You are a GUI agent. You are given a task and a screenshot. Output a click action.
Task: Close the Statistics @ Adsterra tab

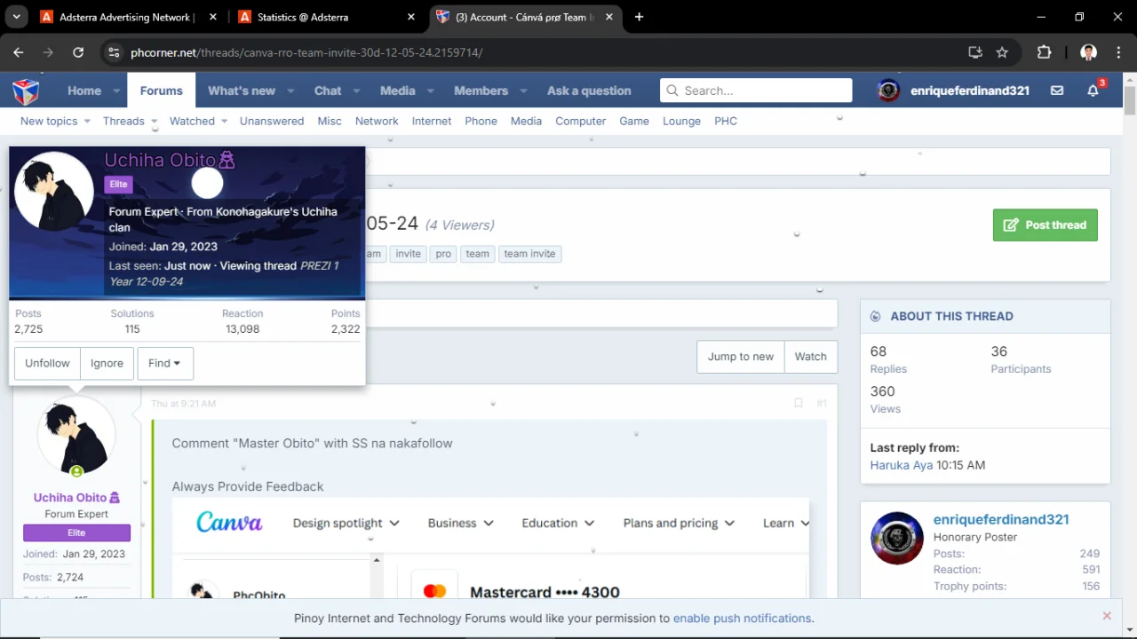(x=411, y=17)
